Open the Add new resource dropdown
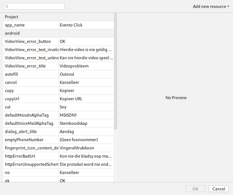The width and height of the screenshot is (233, 195). [x=211, y=6]
